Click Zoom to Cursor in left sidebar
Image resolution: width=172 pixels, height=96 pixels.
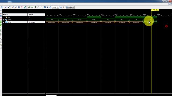click(1, 19)
